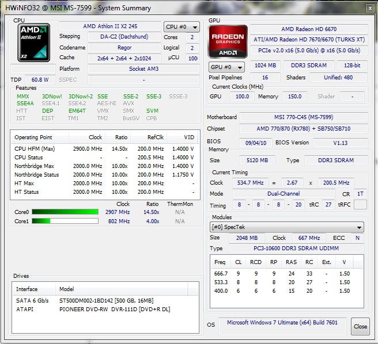The image size is (378, 344).
Task: Click the 5120 MB memory size field
Action: (257, 160)
